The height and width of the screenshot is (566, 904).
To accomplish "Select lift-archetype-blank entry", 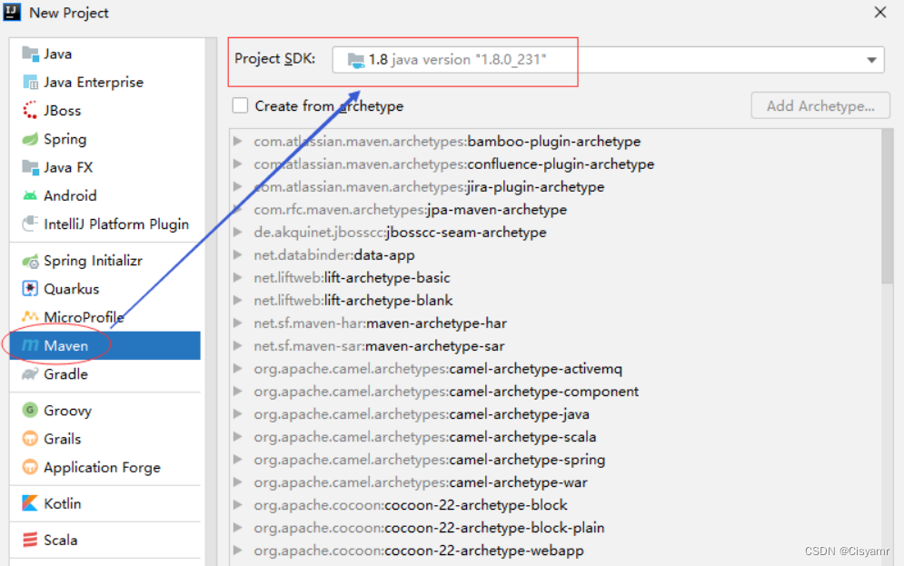I will [x=353, y=301].
